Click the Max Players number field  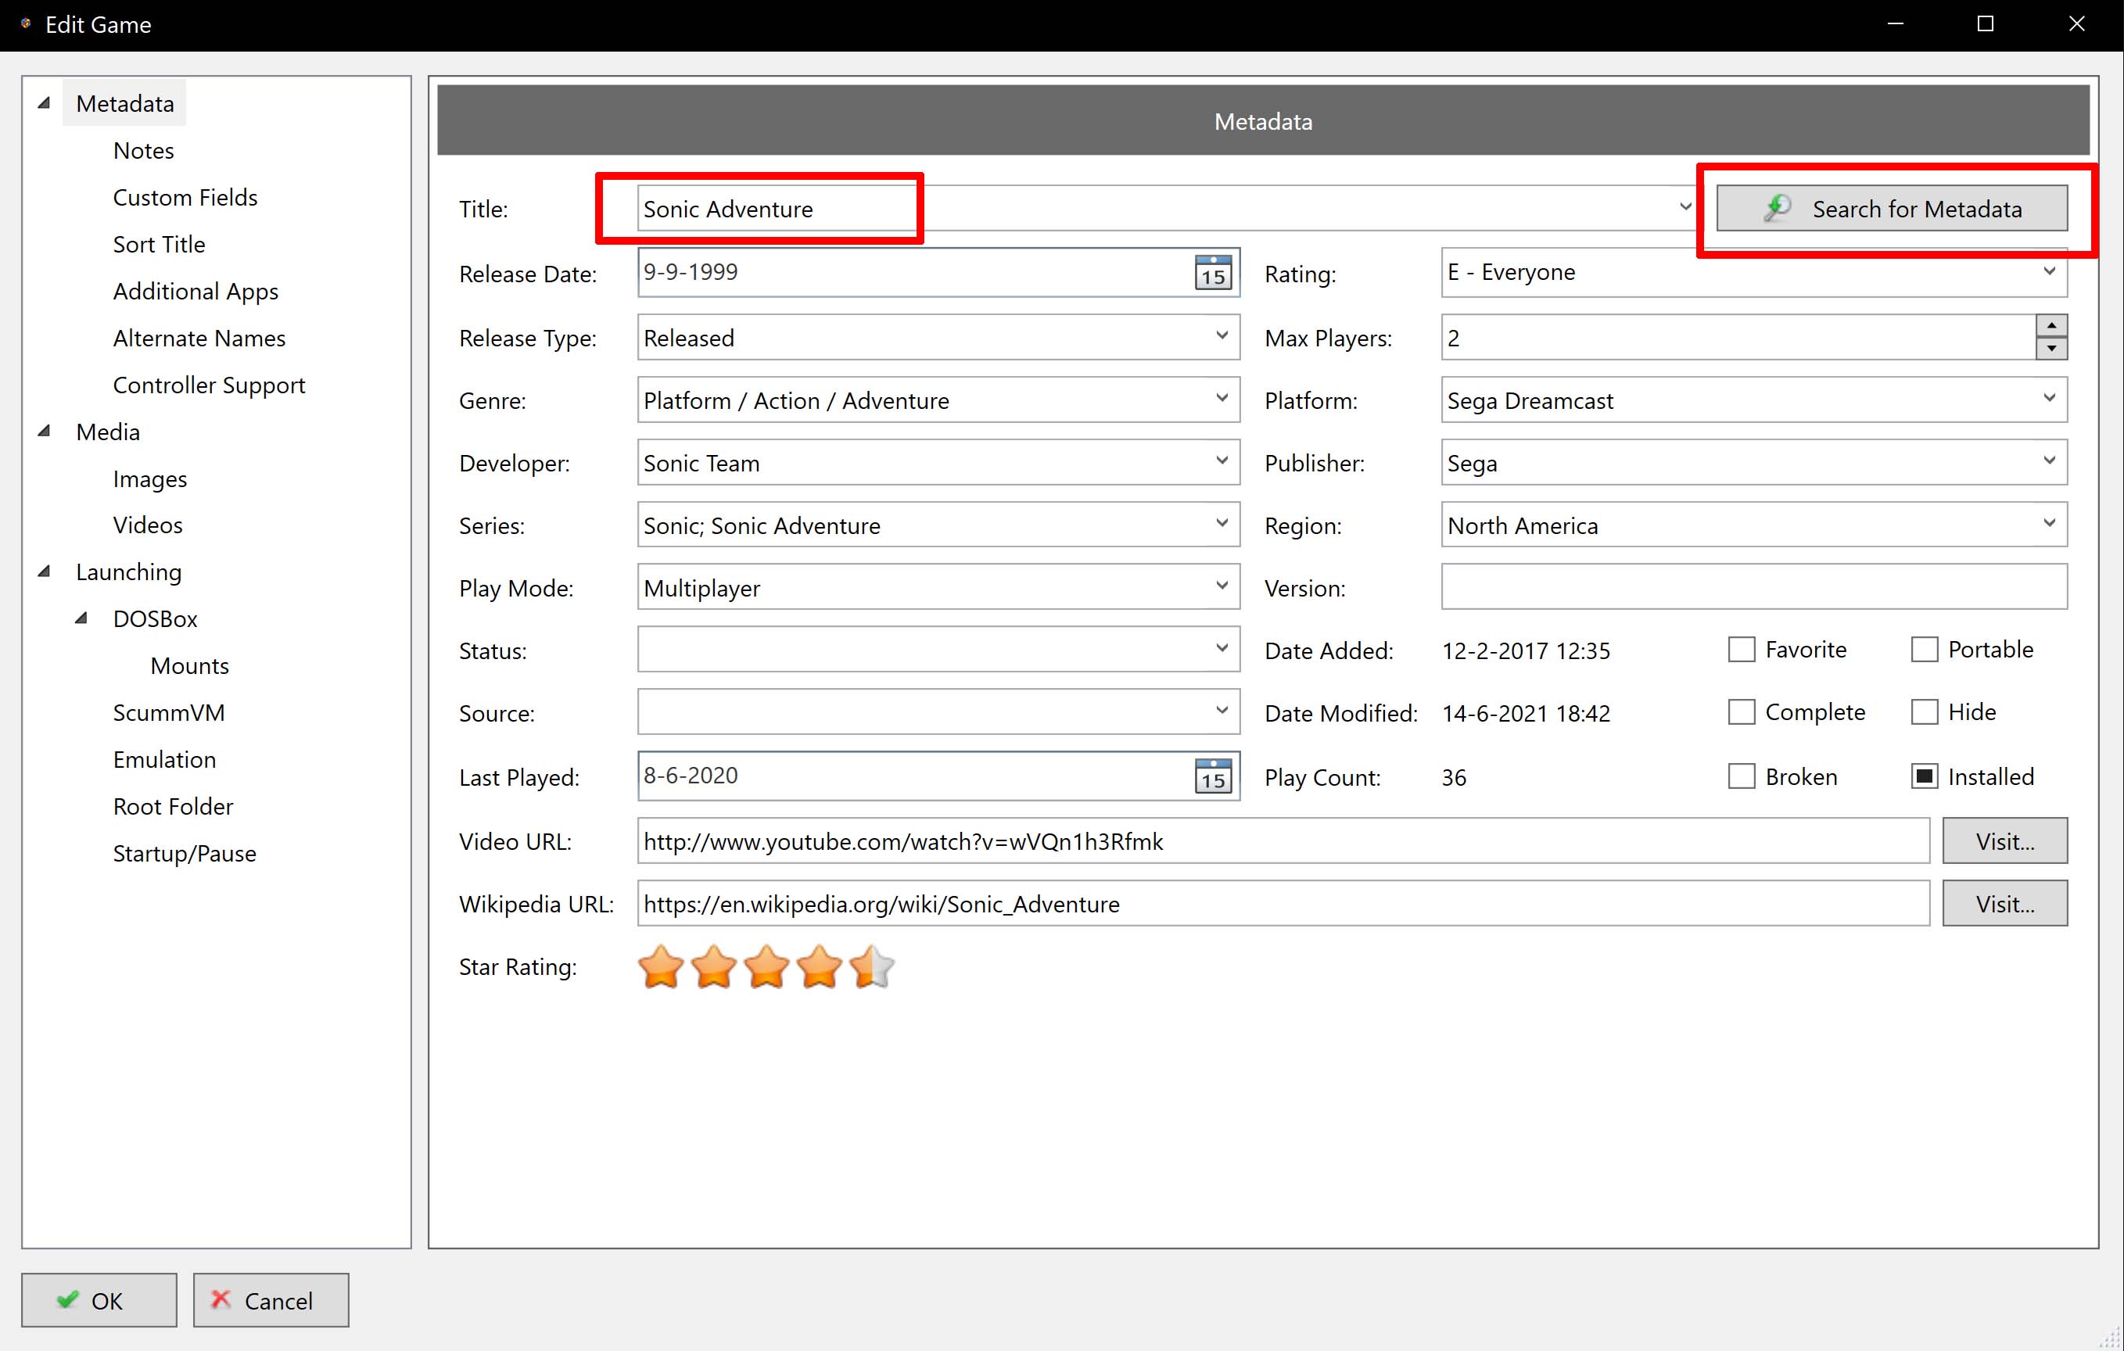(x=1738, y=338)
